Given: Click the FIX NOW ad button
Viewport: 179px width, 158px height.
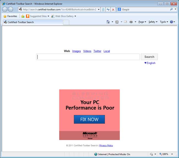Looking at the screenshot, I should point(89,119).
